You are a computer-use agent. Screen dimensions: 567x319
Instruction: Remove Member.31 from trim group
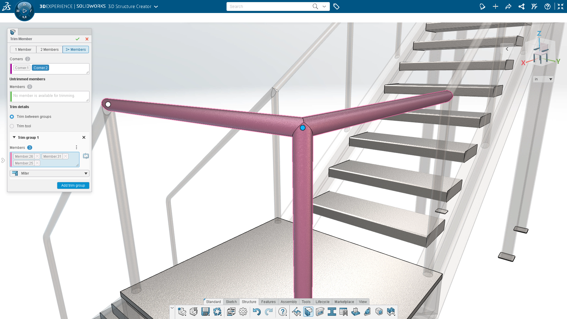tap(66, 156)
